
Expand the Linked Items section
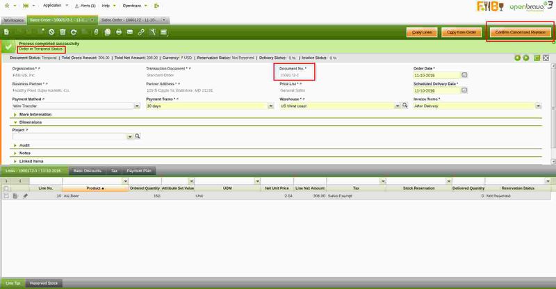click(x=16, y=160)
